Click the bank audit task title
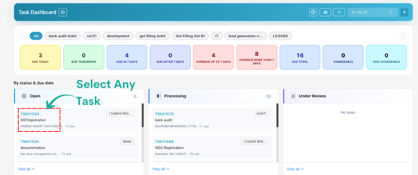Viewport: 418px width, 175px height. pos(164,120)
